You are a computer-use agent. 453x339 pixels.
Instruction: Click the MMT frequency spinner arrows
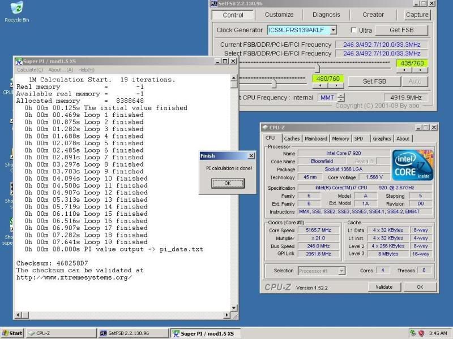click(341, 98)
